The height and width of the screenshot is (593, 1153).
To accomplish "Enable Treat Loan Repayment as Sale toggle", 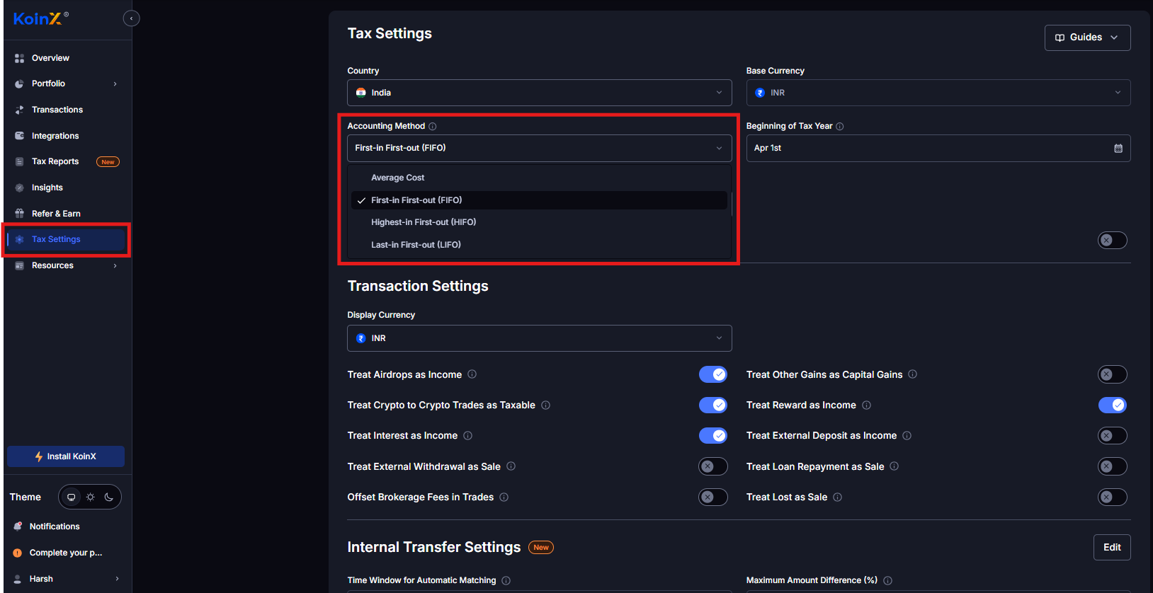I will click(1113, 466).
